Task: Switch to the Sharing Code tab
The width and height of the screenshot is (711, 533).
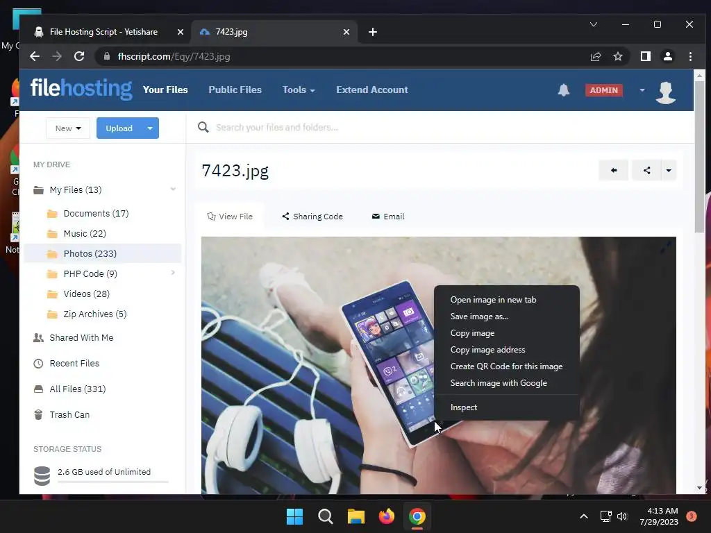Action: tap(312, 217)
